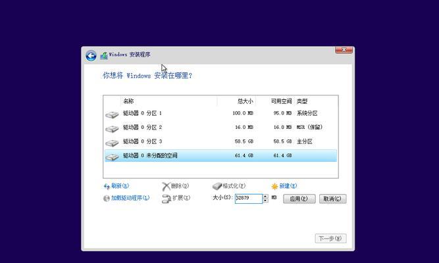Viewport: 439px width, 263px height.
Task: Click the format drive icon
Action: (217, 186)
